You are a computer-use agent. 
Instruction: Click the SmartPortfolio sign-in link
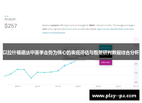click(88, 31)
